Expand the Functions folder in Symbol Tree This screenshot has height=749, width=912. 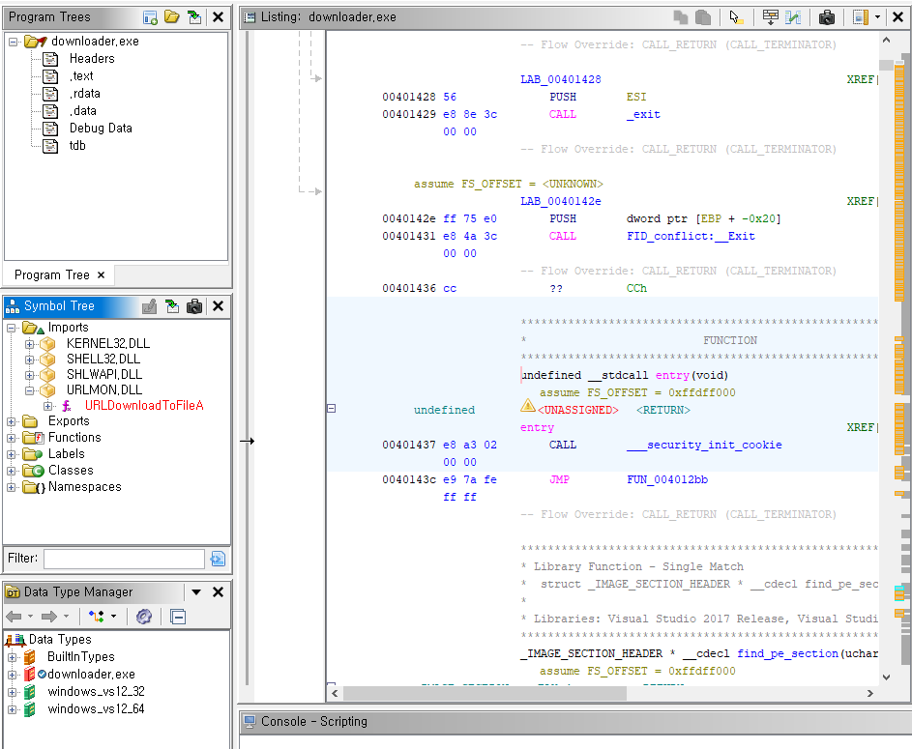(12, 438)
